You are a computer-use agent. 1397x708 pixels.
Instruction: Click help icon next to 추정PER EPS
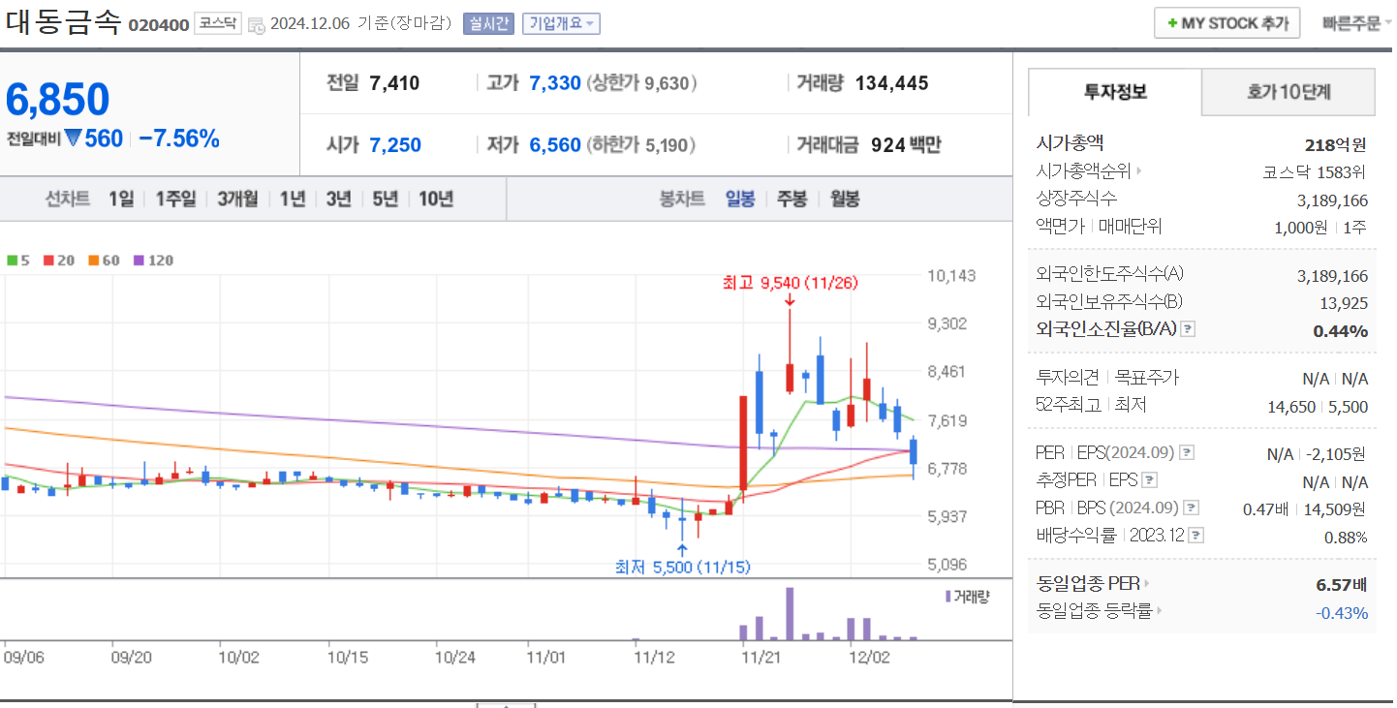[x=1149, y=480]
